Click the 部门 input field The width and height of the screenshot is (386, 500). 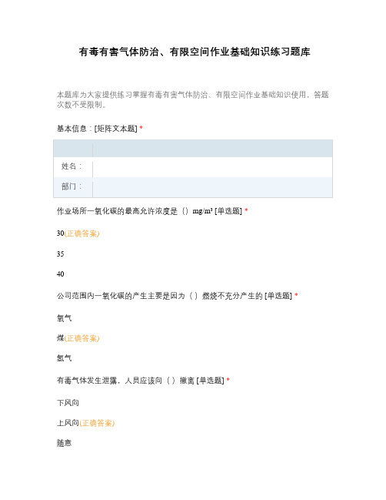(212, 187)
